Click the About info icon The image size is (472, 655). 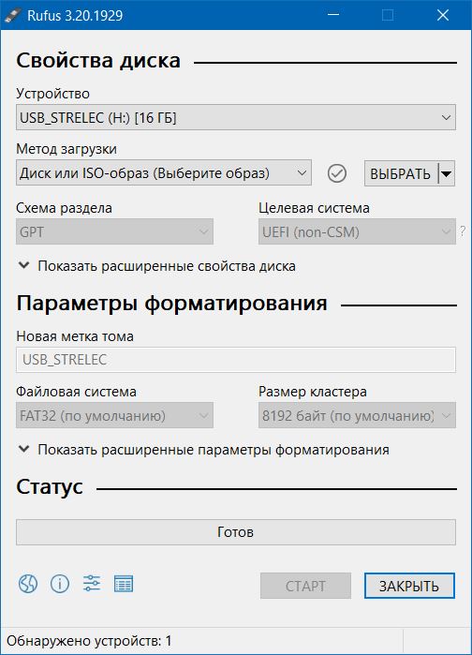click(x=60, y=584)
